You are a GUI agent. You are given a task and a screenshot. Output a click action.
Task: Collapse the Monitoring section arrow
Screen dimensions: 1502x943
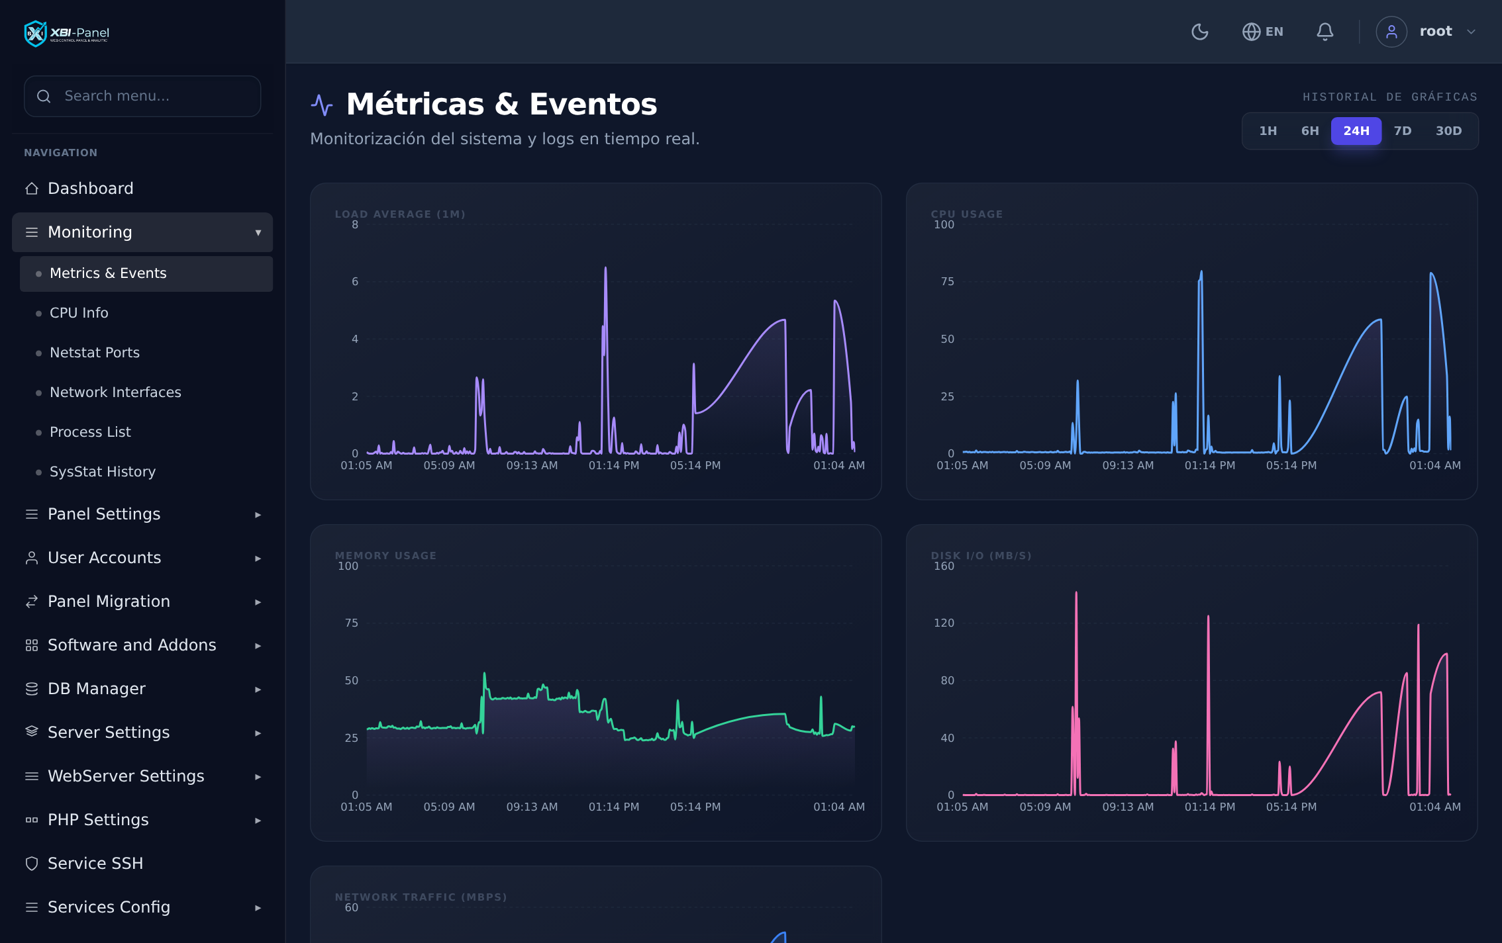[x=258, y=232]
